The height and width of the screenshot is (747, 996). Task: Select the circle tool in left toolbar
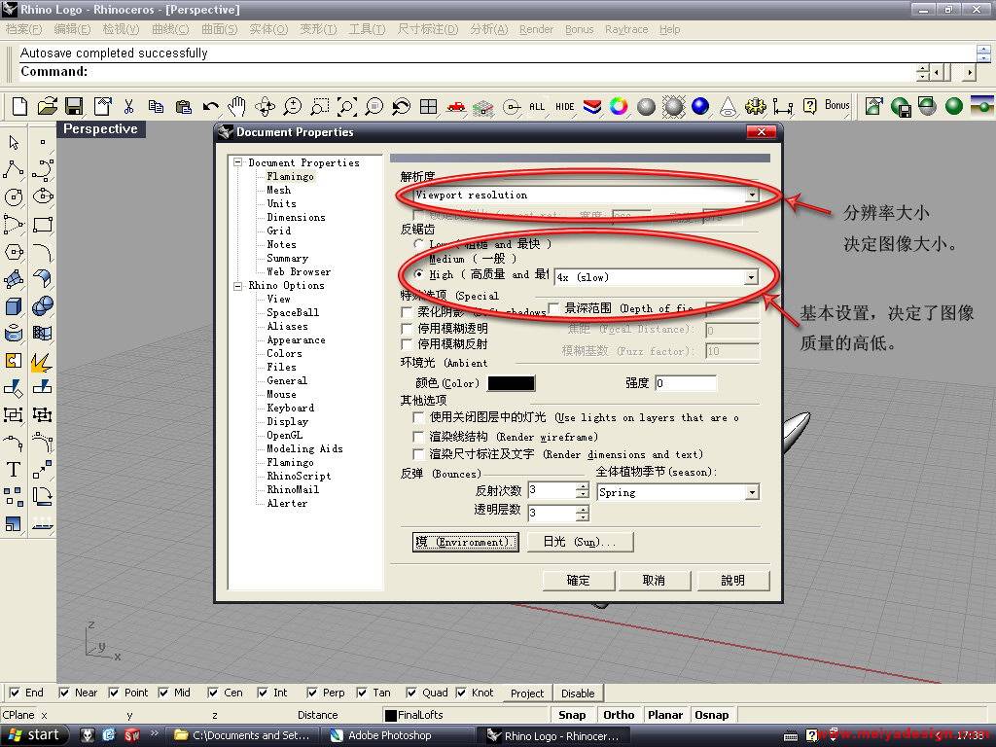pyautogui.click(x=14, y=196)
